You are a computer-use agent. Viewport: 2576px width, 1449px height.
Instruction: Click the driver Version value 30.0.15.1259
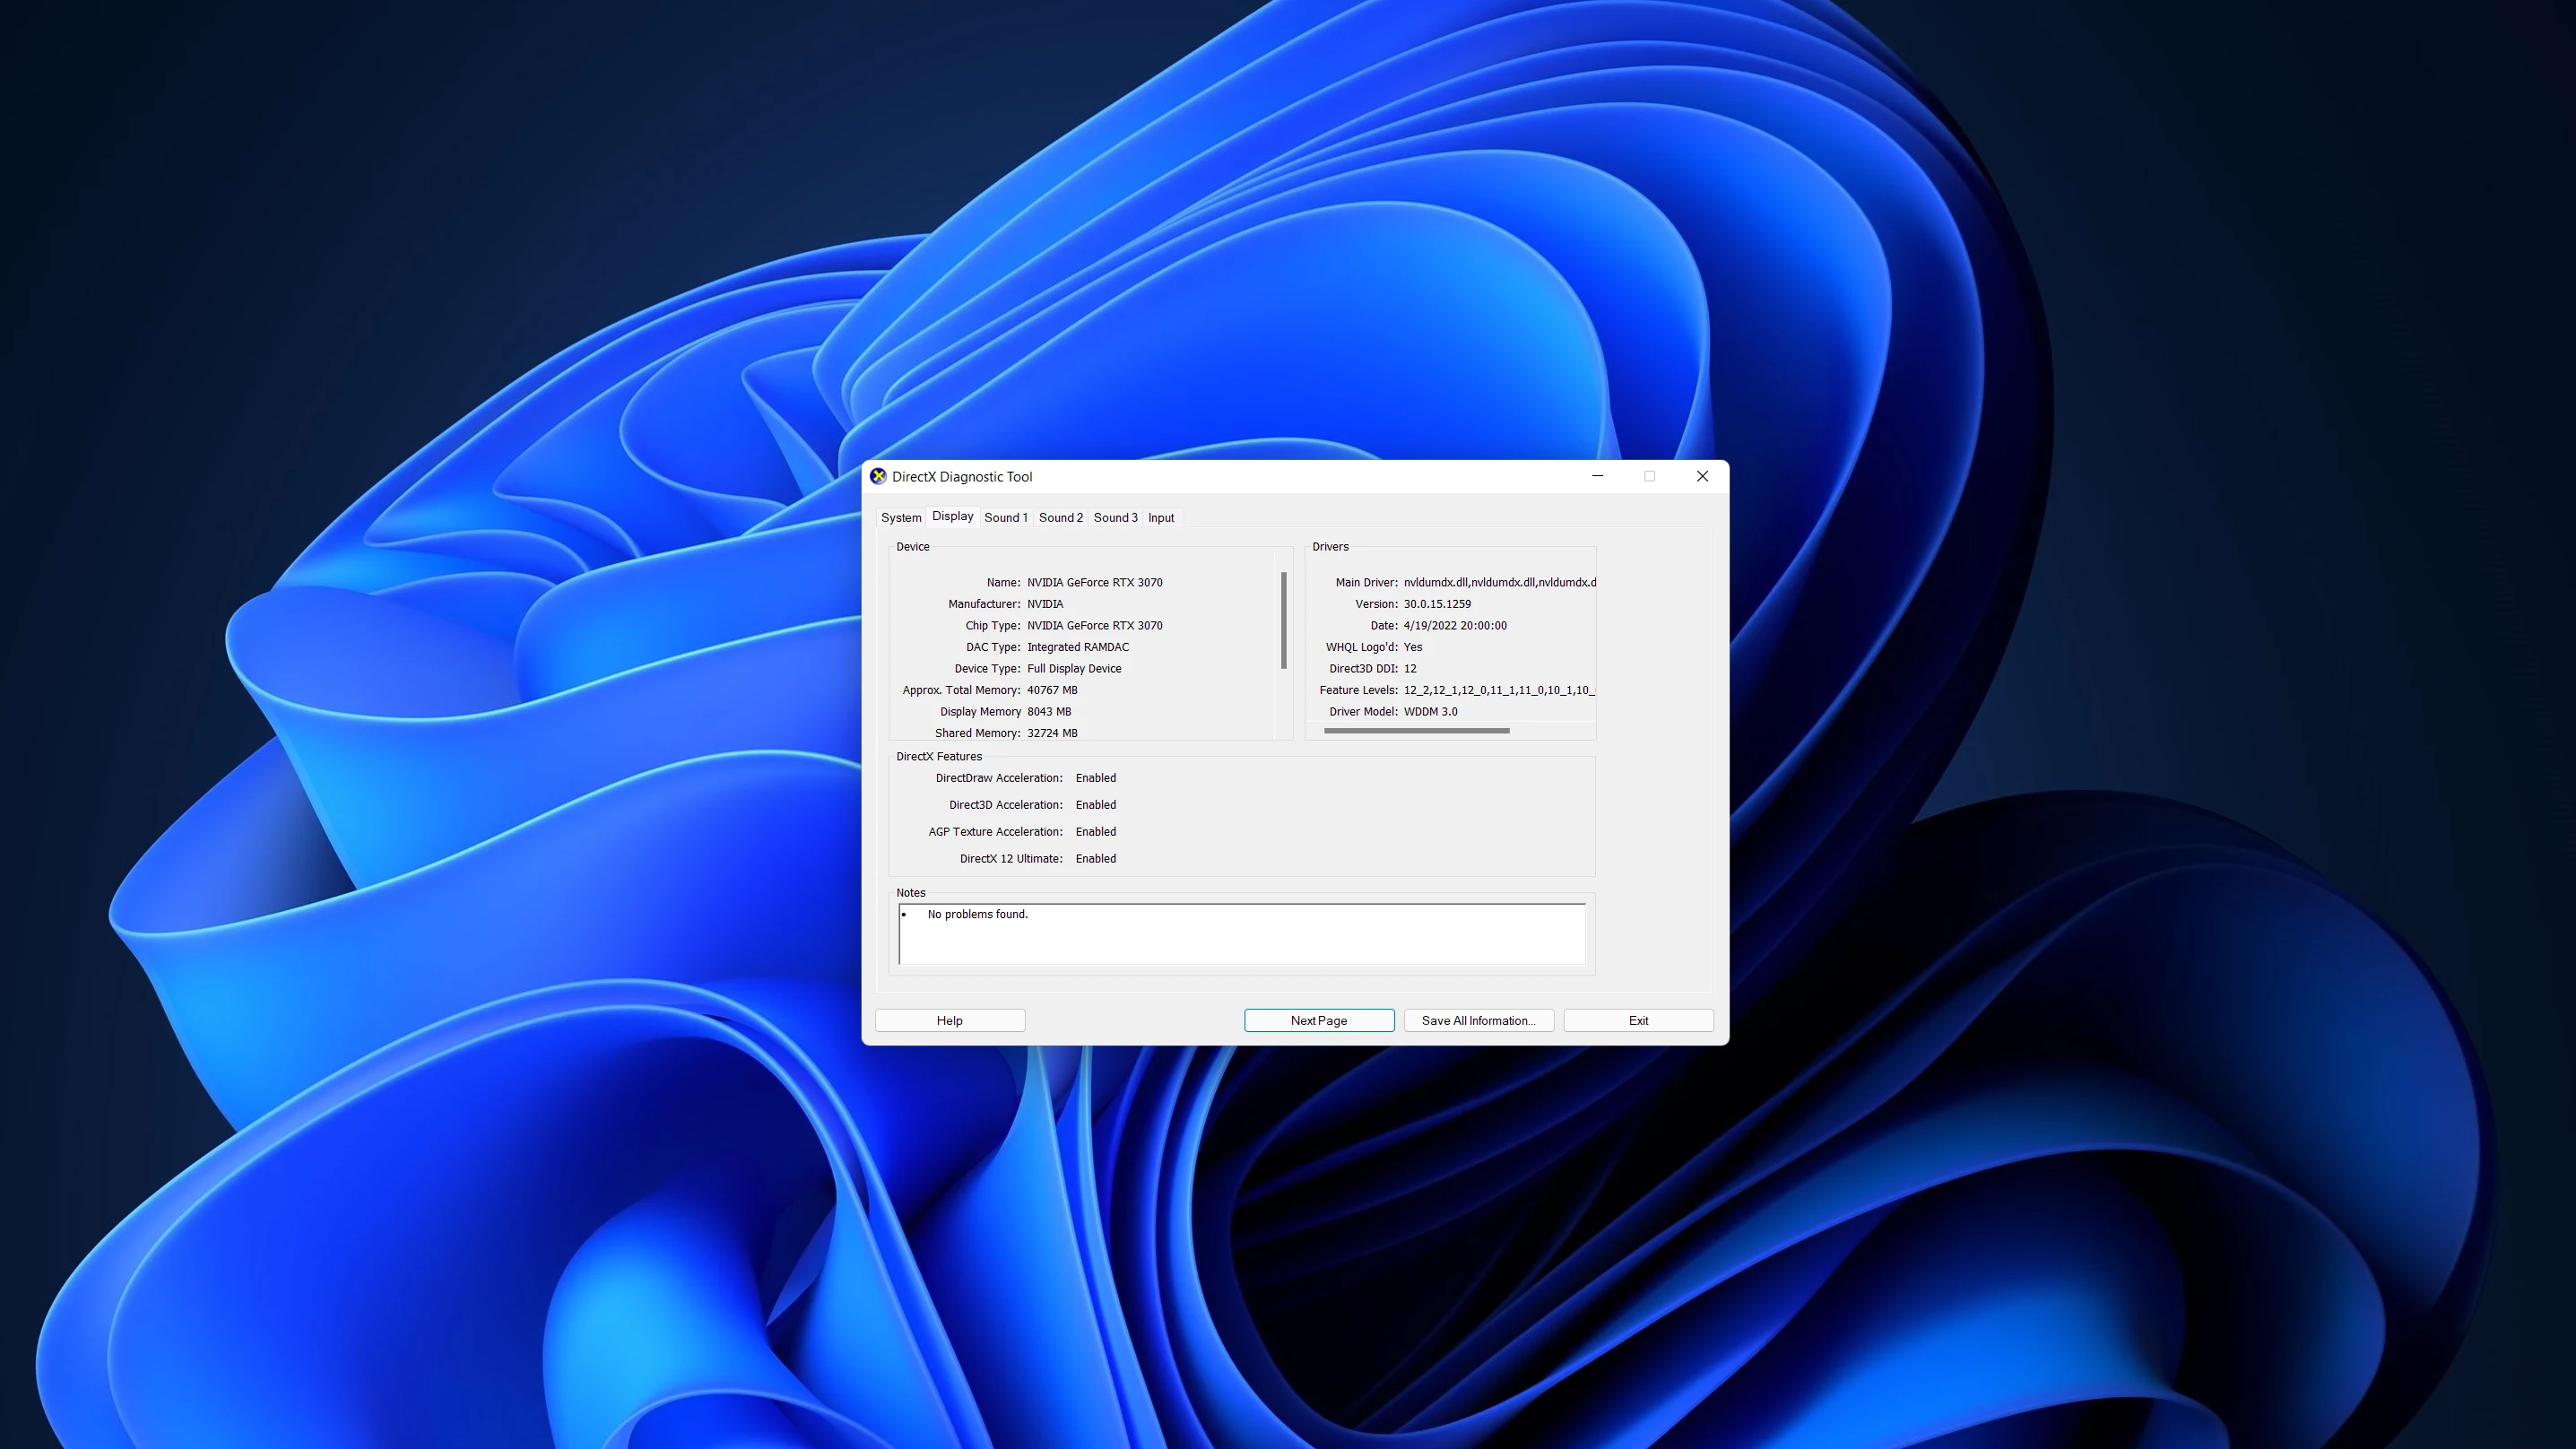pos(1436,604)
